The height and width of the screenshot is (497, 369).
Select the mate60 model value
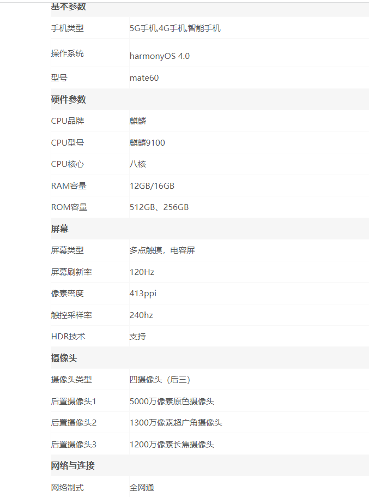coord(144,77)
